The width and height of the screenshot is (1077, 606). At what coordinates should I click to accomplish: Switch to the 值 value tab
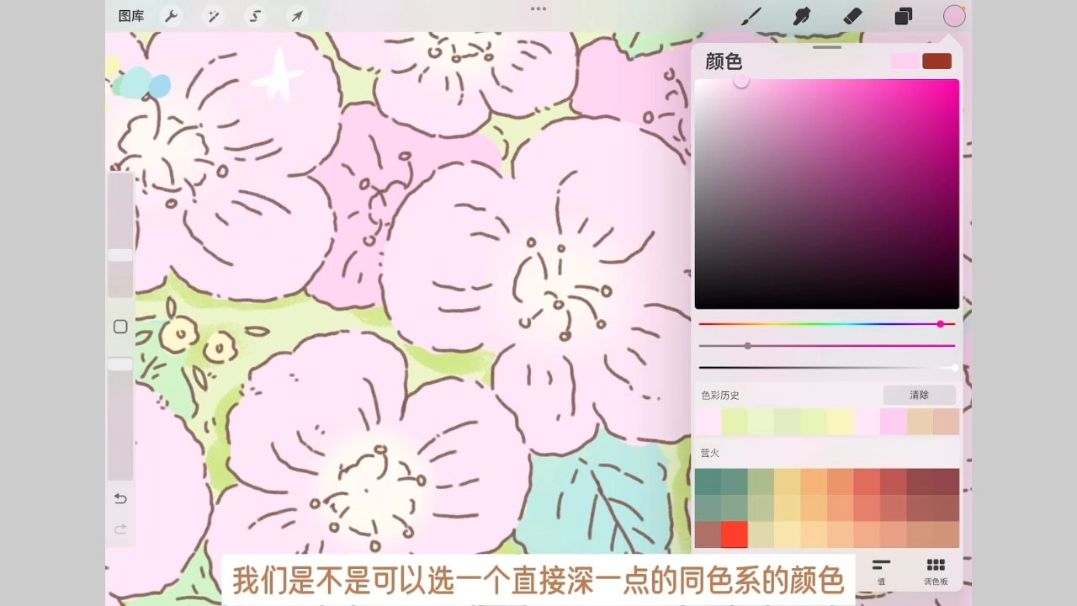881,570
